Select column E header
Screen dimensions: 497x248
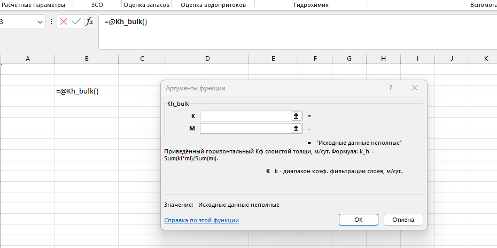273,58
